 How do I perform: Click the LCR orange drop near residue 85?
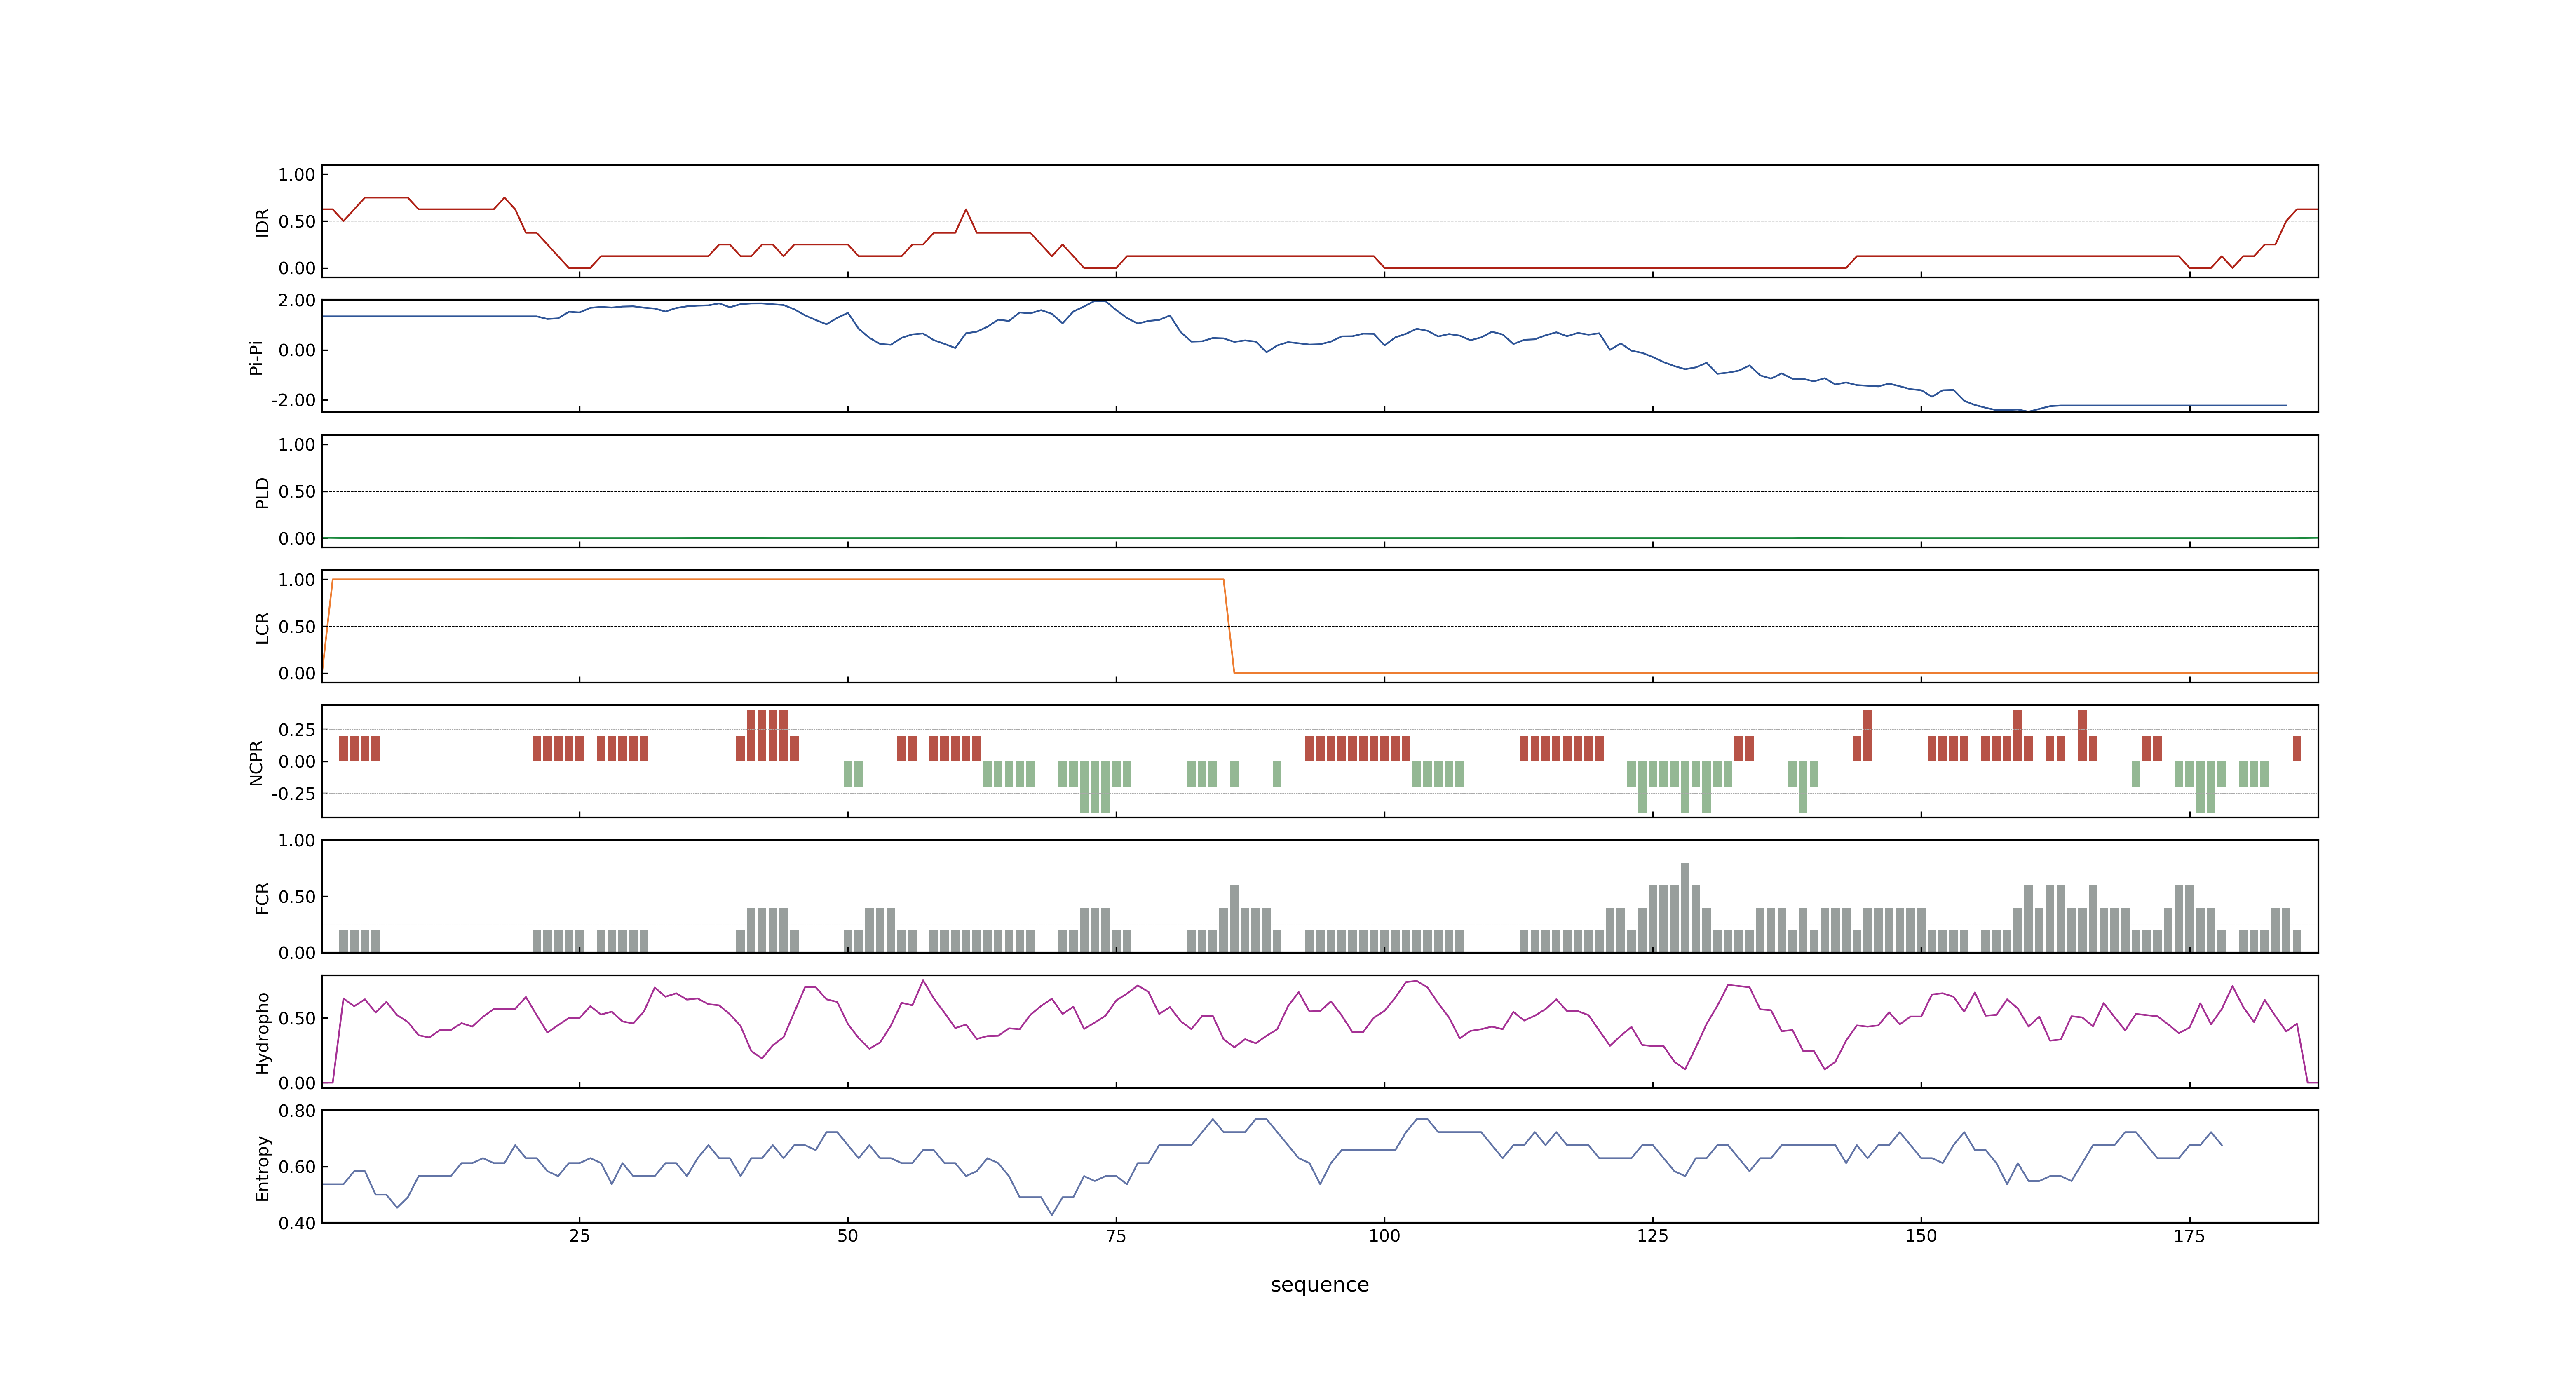(x=1229, y=626)
